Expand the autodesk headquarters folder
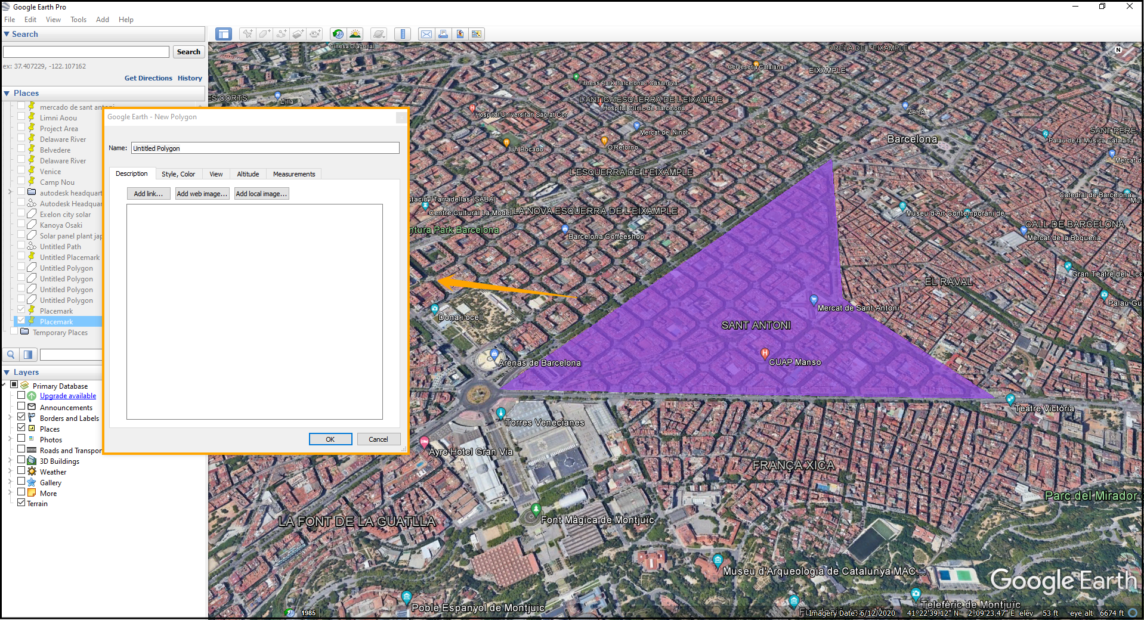 pos(10,192)
